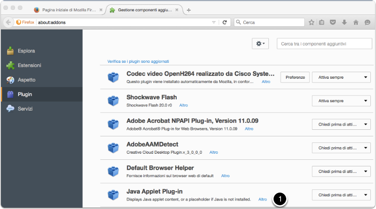Select Adobe Acrobat NPAPI Plug-in title
Screen dimensions: 376x209
click(192, 121)
